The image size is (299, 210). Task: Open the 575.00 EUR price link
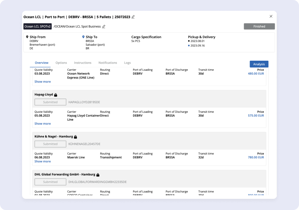[256, 115]
